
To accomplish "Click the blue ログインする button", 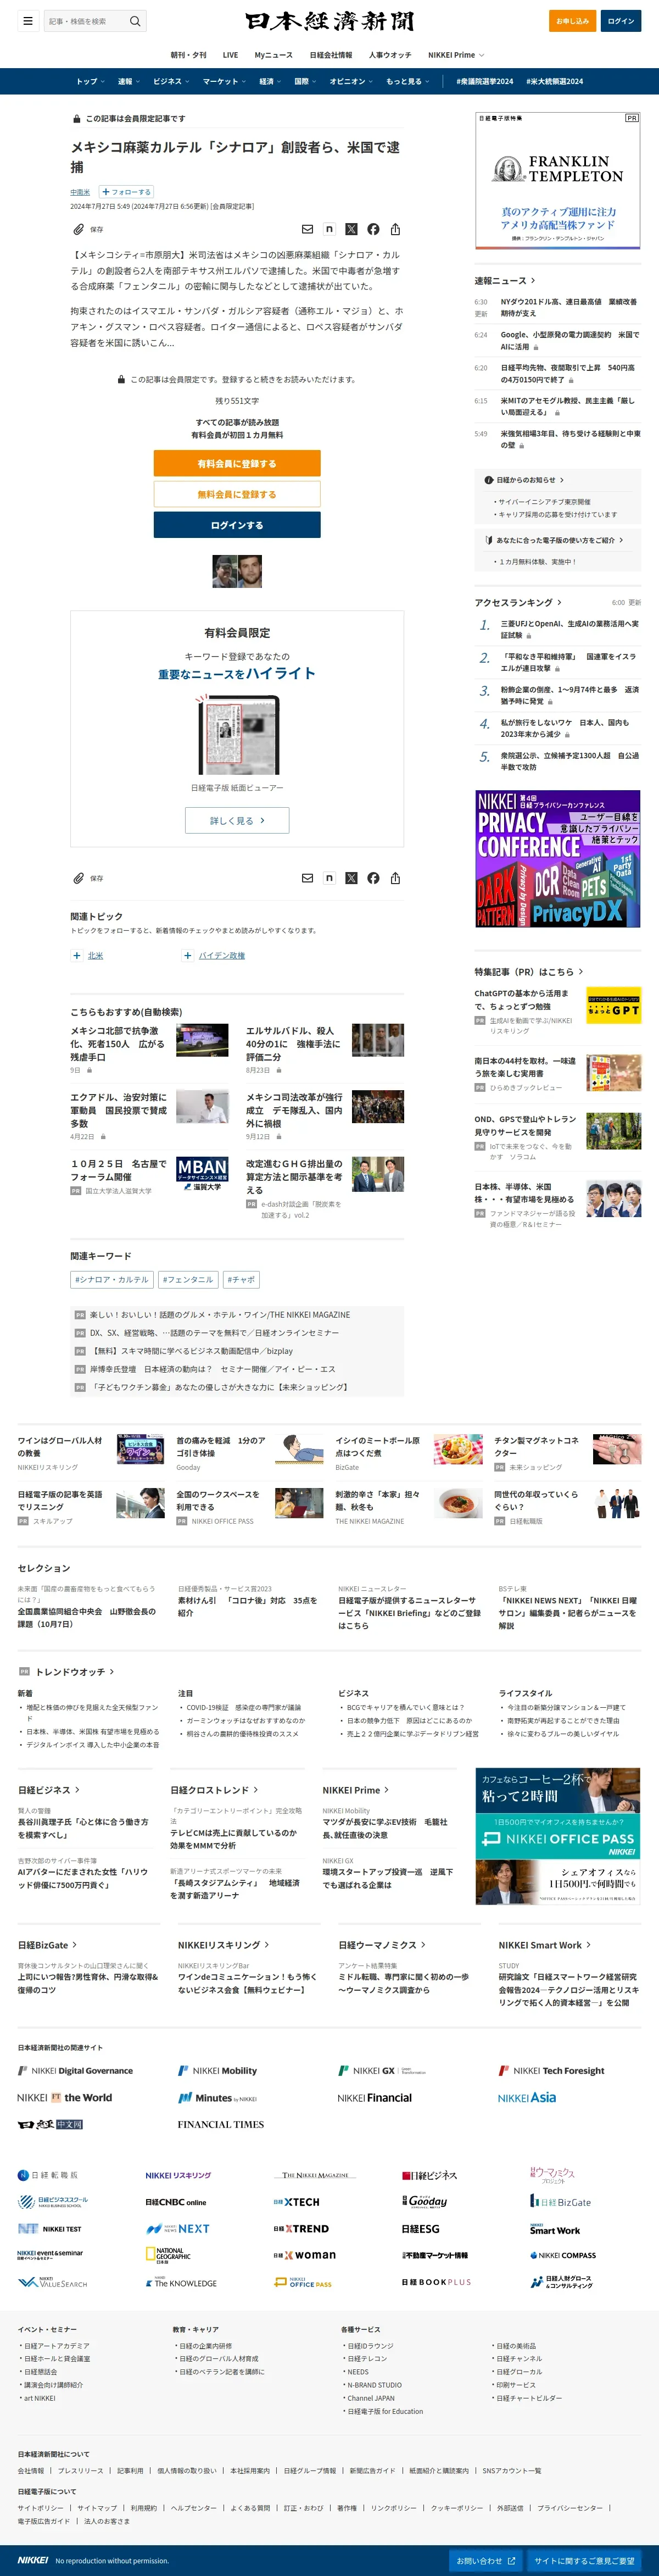I will coord(237,525).
